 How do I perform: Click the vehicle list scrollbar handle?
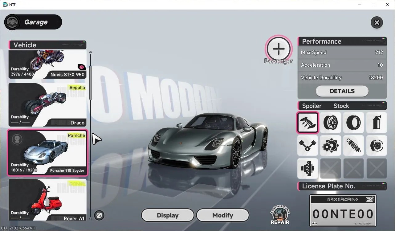point(91,83)
